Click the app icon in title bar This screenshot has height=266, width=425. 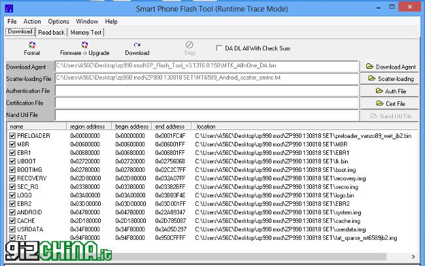point(9,8)
